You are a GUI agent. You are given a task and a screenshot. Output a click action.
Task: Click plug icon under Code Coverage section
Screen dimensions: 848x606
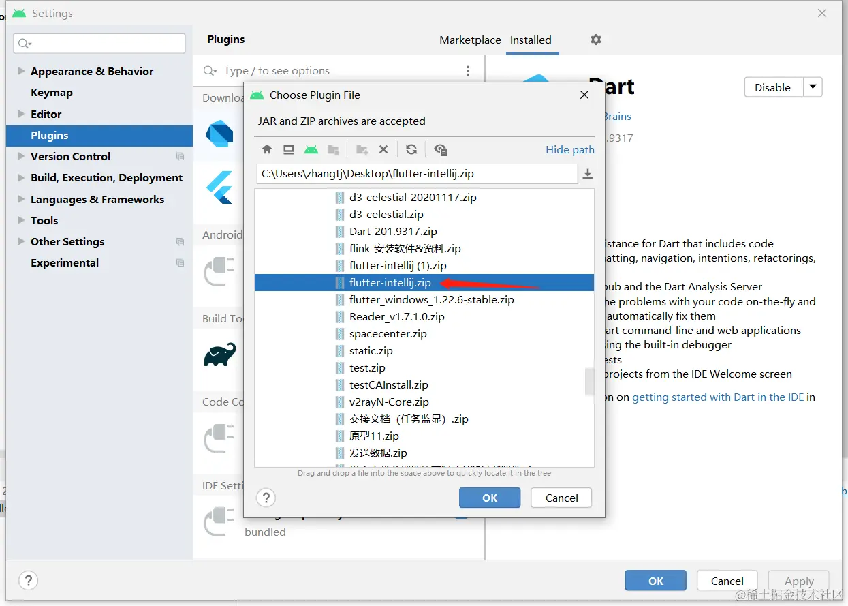pyautogui.click(x=219, y=438)
